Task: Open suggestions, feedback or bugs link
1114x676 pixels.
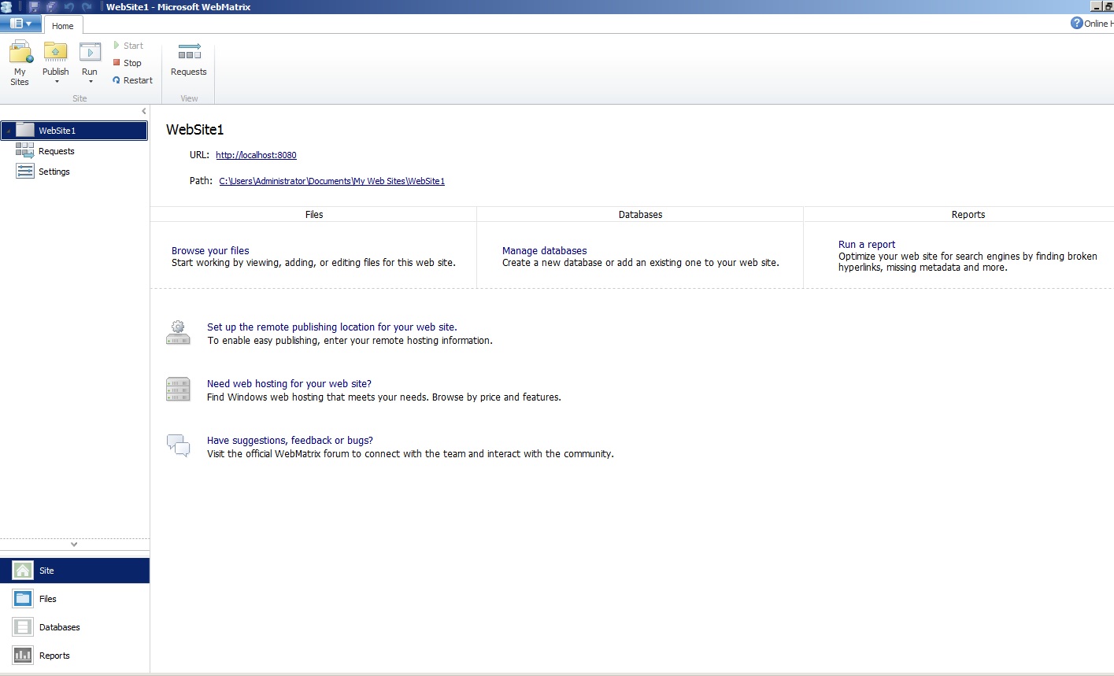Action: [x=290, y=440]
